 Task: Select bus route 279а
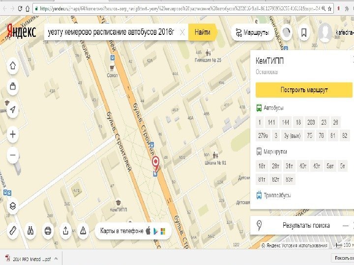coord(263,135)
